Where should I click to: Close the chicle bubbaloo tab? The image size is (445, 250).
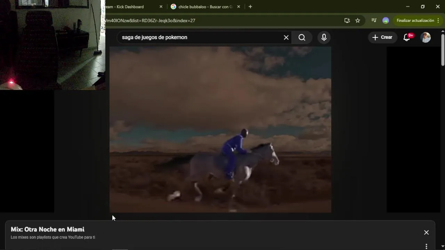[238, 7]
